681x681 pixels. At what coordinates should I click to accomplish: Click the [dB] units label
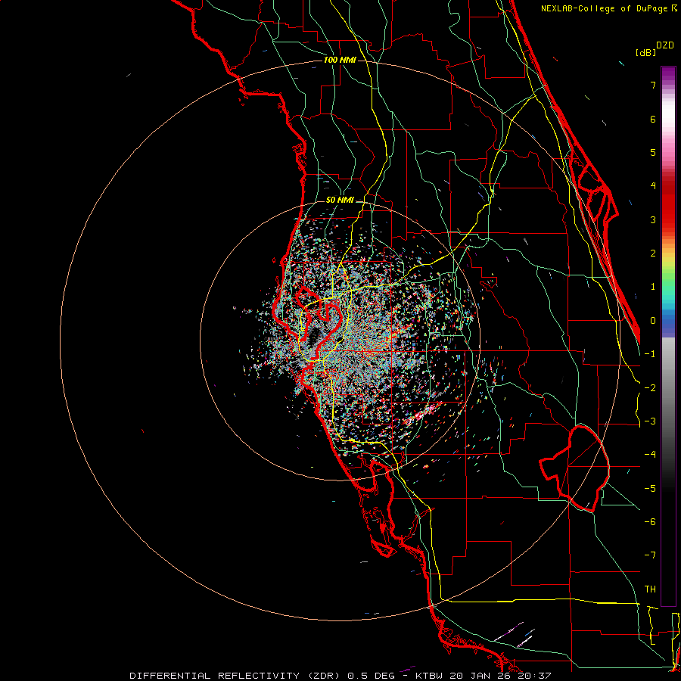(646, 52)
